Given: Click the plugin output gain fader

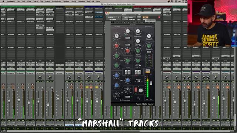Looking at the screenshot, I should 151,83.
